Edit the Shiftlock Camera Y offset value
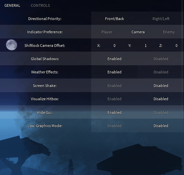 (146, 46)
